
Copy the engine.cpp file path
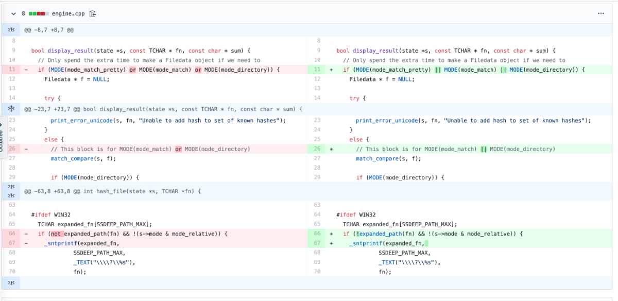point(93,13)
